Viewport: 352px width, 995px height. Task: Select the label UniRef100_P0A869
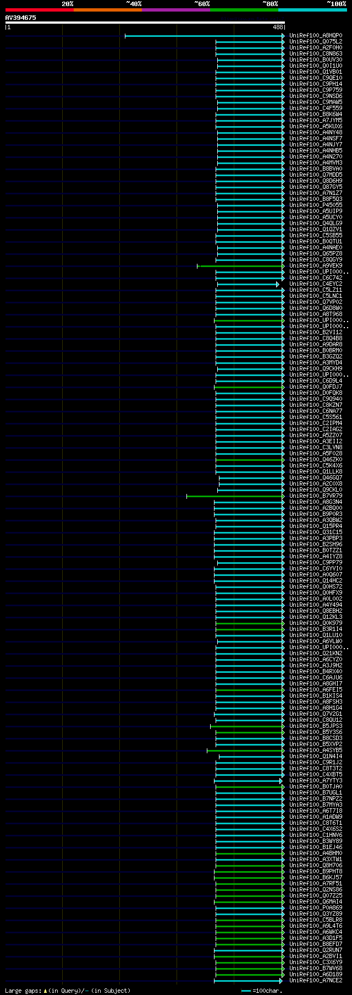tap(316, 908)
